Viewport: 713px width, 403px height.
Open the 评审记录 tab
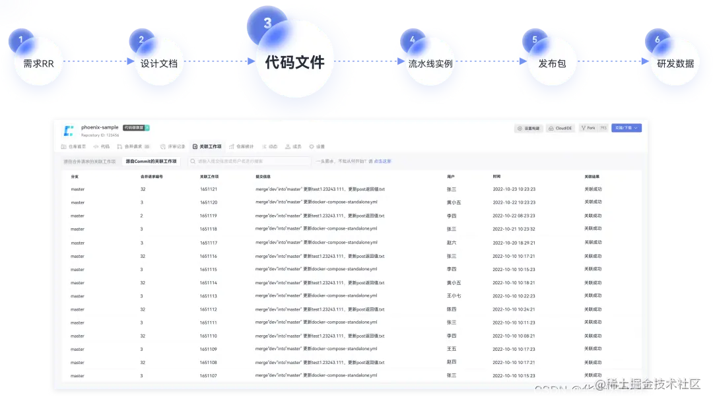tap(173, 146)
